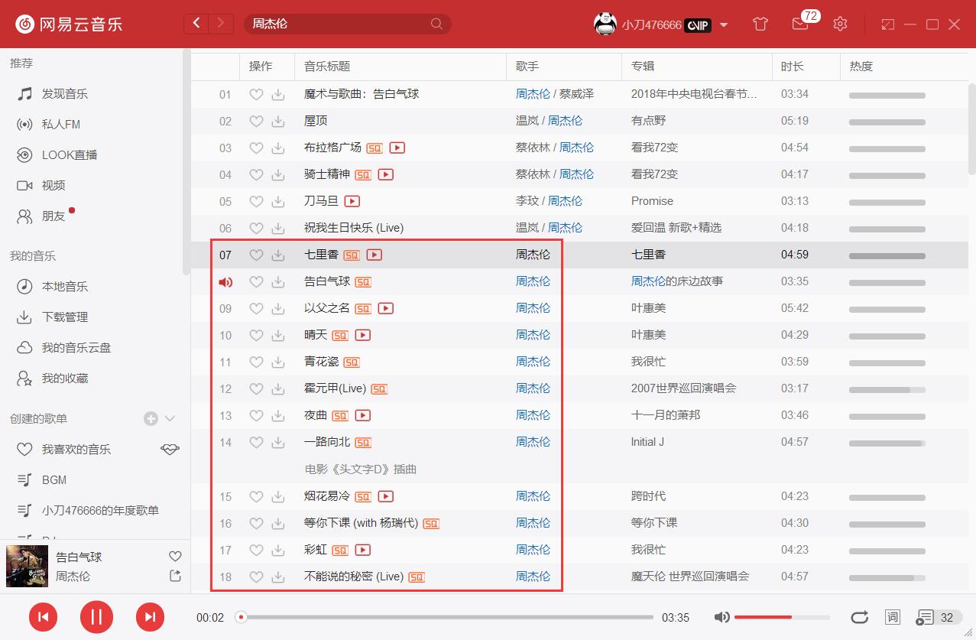Open settings gear in title bar
The image size is (976, 640).
pyautogui.click(x=840, y=24)
